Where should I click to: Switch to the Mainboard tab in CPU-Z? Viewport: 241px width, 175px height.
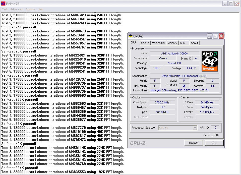(x=158, y=43)
